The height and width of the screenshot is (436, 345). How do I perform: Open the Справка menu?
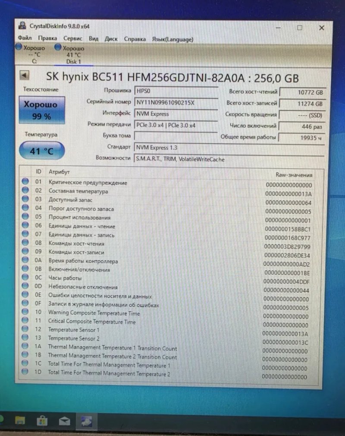pyautogui.click(x=135, y=39)
